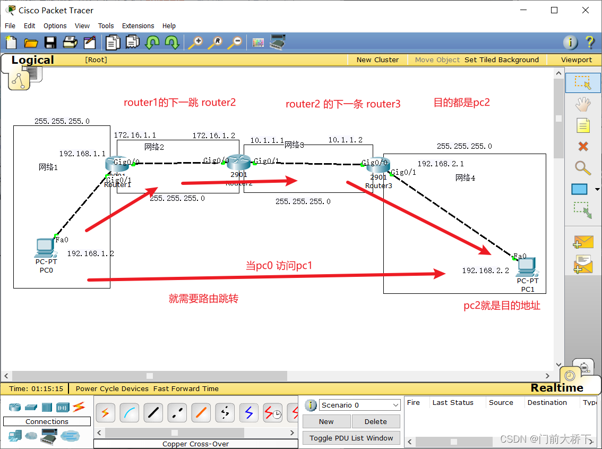Select the WAN Emulation cloud category icon
The width and height of the screenshot is (602, 449).
(x=31, y=436)
